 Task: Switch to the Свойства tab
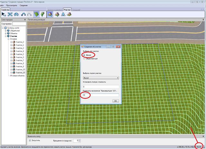point(5,10)
